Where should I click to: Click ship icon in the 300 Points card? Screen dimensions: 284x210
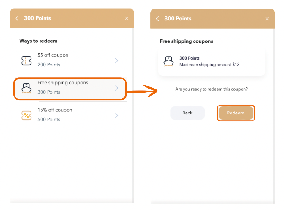coord(169,61)
